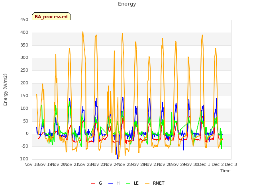Click the 100 y-axis tick label
Screen dimensions: 255x191
point(24,108)
